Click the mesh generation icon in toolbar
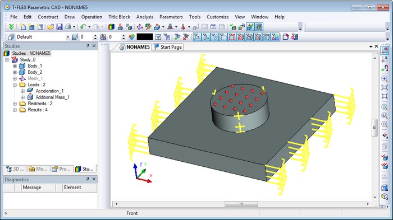This screenshot has width=393, height=220. click(140, 27)
